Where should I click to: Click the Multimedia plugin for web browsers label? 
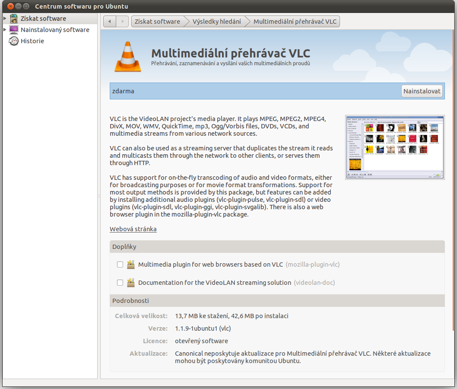pos(210,265)
